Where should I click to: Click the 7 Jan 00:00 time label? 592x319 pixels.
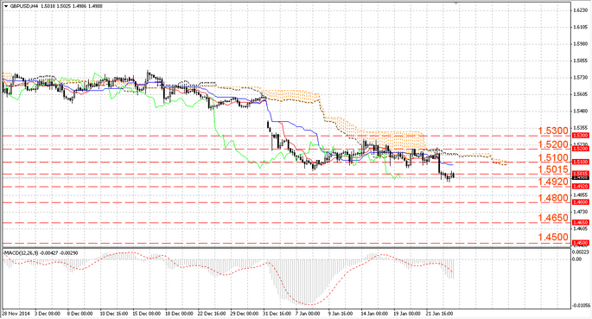[x=308, y=314]
